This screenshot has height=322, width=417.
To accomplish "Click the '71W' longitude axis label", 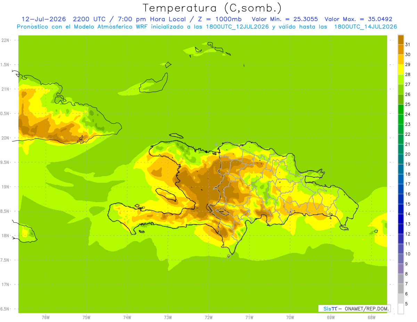I will (x=249, y=317).
